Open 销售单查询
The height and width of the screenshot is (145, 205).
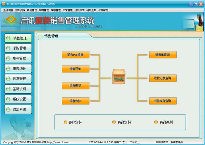point(163,55)
